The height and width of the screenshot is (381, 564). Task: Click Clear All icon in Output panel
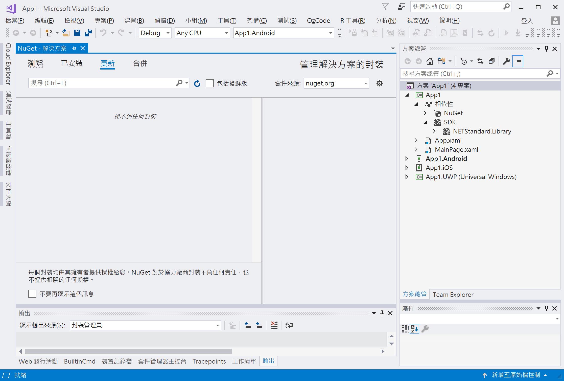[x=274, y=325]
